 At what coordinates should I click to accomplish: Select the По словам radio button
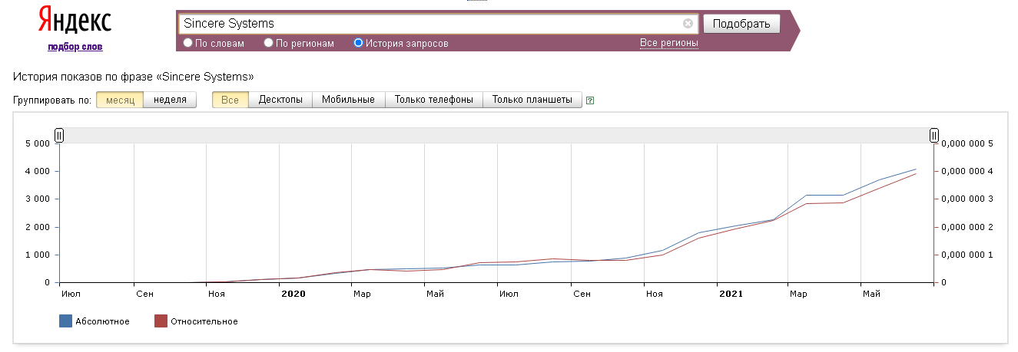point(188,43)
